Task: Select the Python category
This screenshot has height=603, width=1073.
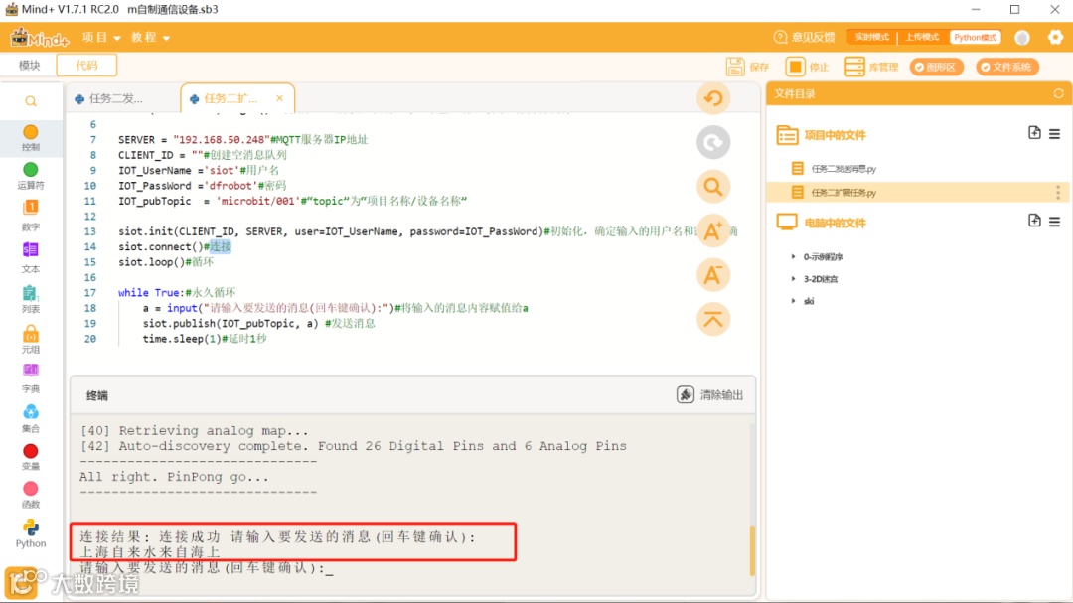Action: [x=30, y=533]
